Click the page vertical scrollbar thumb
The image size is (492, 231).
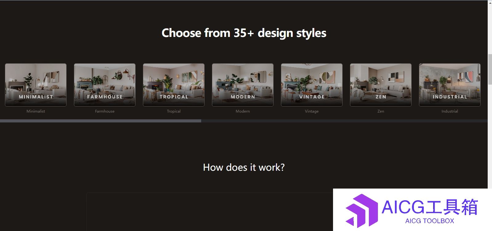[x=490, y=69]
